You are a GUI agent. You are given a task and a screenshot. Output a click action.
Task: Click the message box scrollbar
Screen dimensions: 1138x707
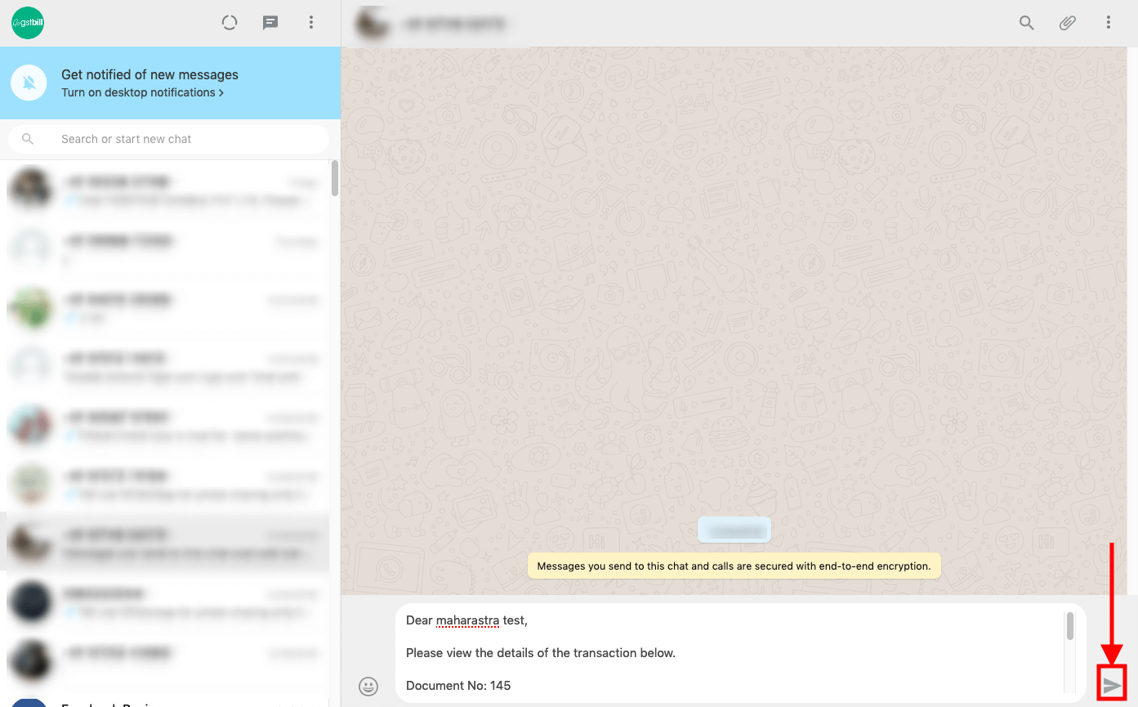coord(1070,626)
